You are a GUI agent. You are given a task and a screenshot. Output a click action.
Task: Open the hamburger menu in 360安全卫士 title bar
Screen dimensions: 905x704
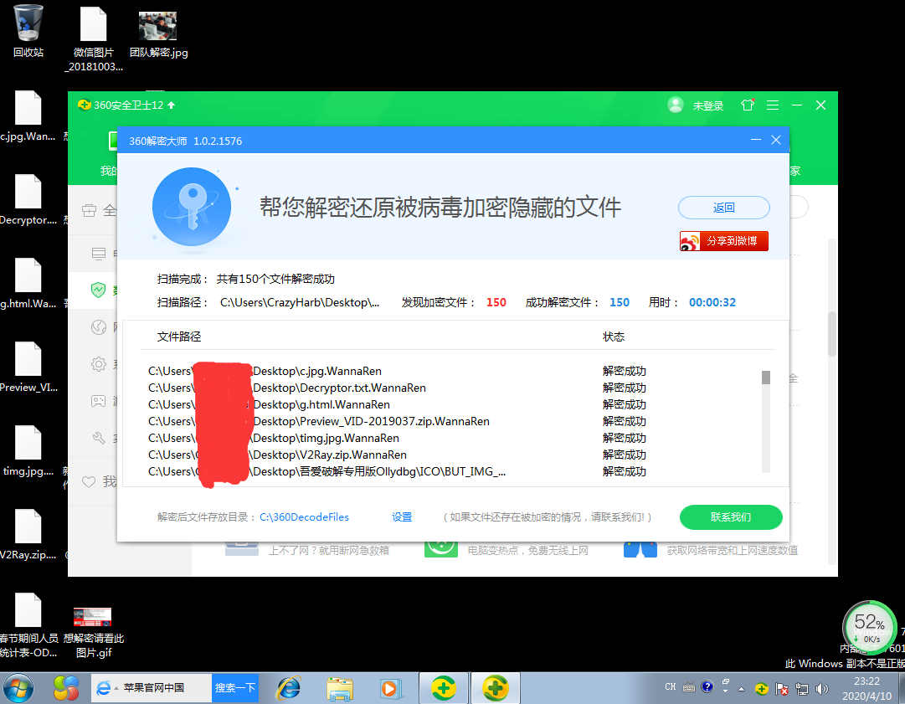pyautogui.click(x=773, y=105)
